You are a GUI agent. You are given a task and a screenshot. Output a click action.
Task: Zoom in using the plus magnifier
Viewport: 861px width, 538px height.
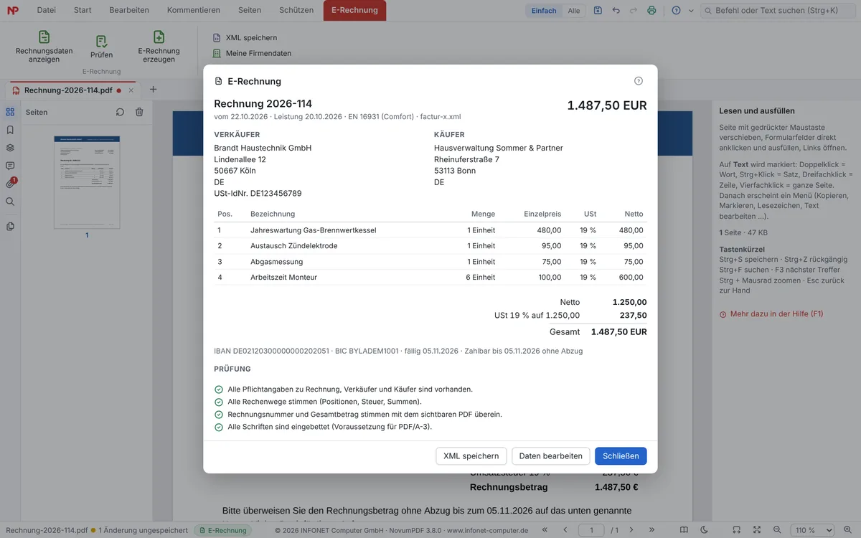(847, 530)
